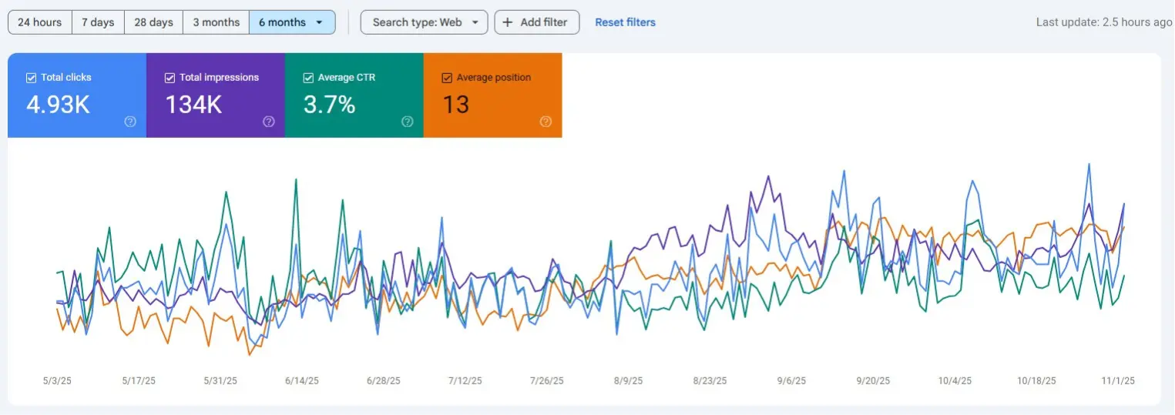Expand the 6 months date range arrow

[x=320, y=22]
